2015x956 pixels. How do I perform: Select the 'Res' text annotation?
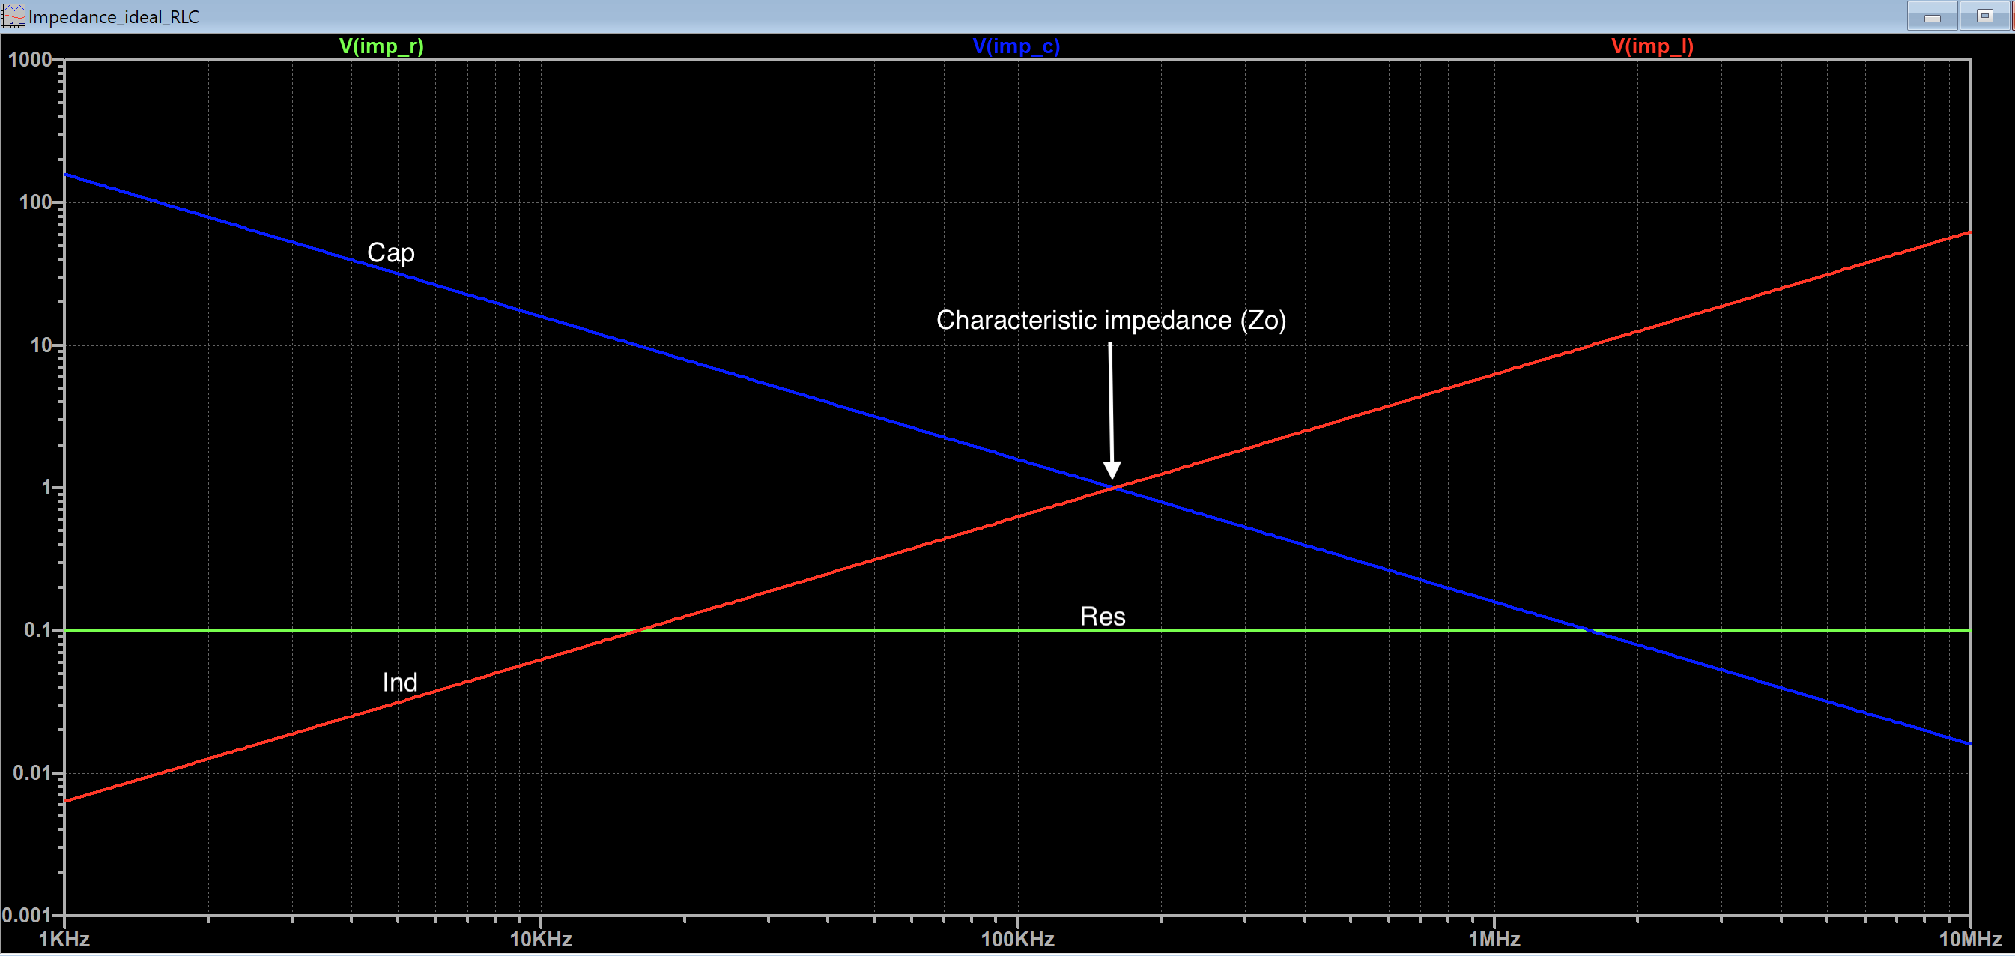1102,617
